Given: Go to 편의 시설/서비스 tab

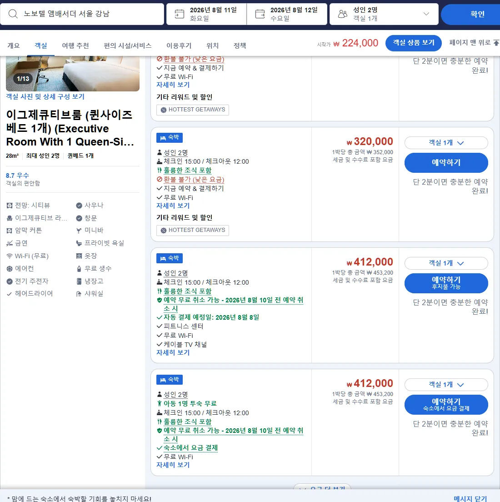Looking at the screenshot, I should point(127,46).
